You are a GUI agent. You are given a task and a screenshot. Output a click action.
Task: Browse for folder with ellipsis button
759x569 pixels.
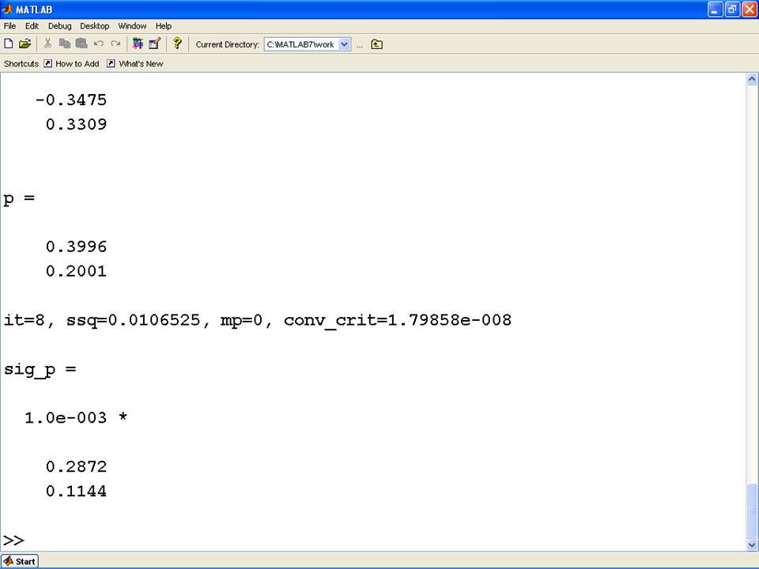pos(360,45)
